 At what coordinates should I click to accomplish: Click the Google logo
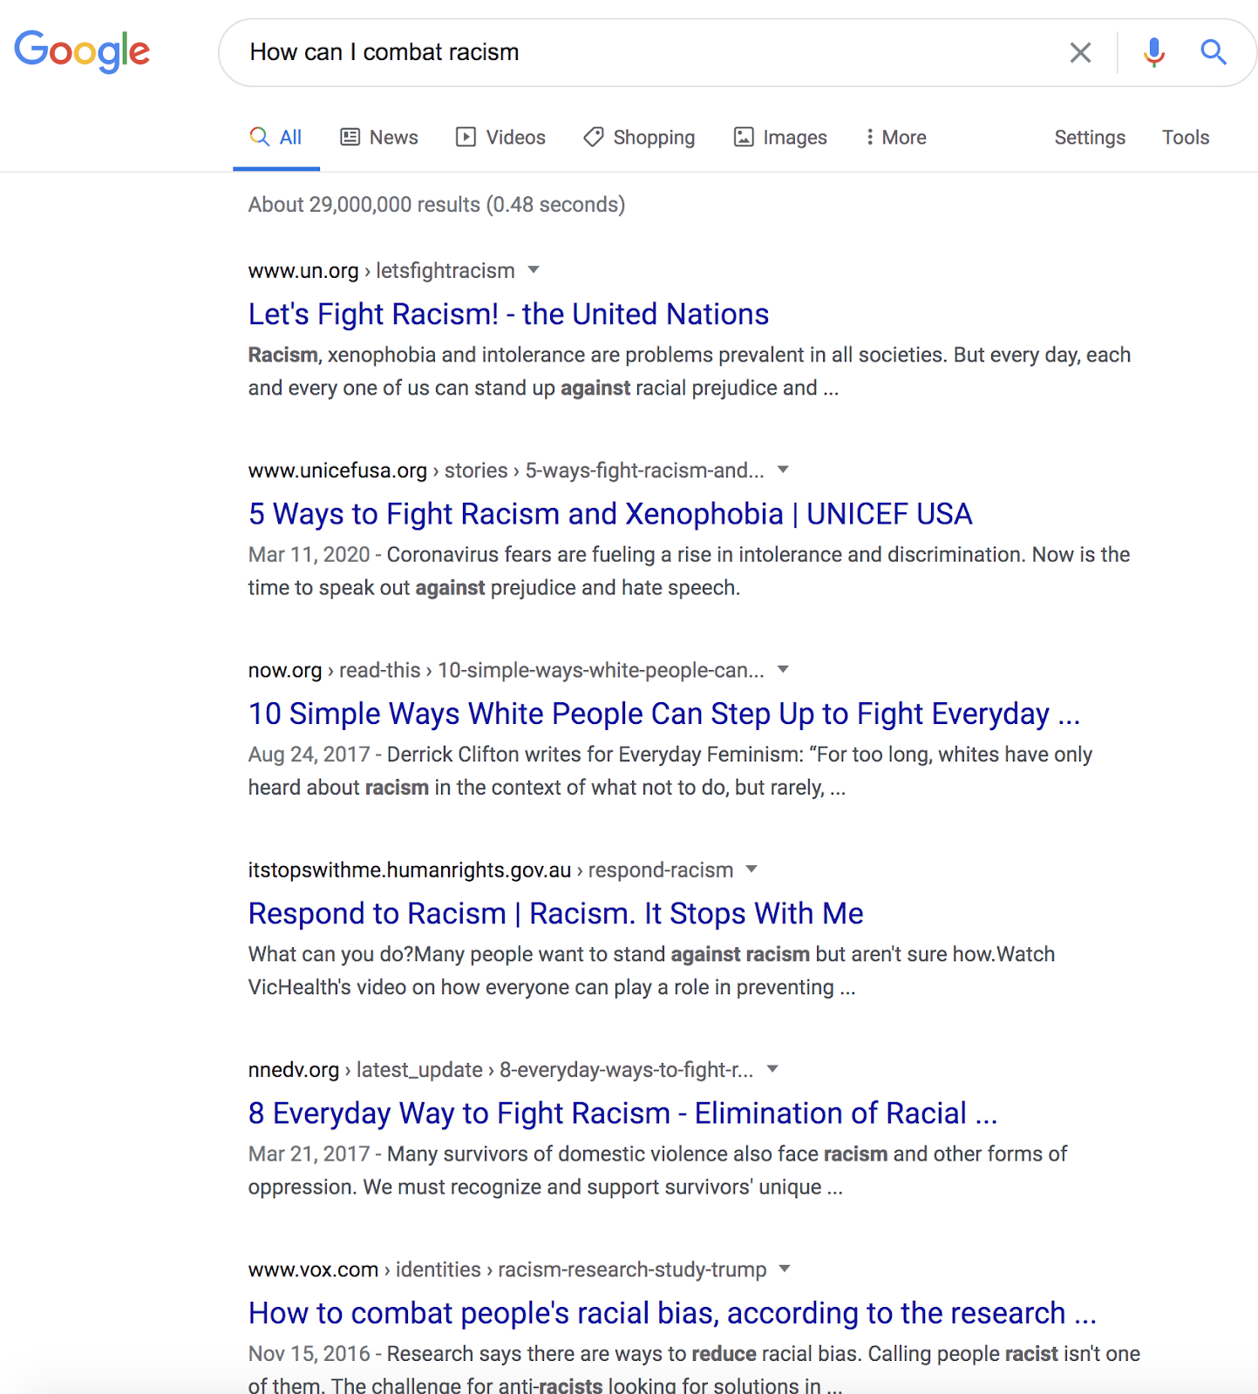coord(82,51)
